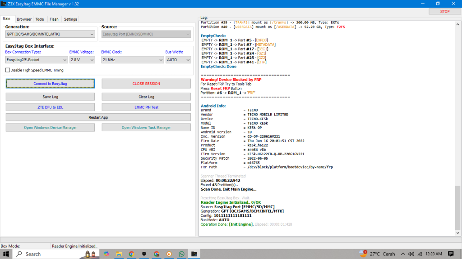Click the platform value 'mt6765'

click(254, 163)
